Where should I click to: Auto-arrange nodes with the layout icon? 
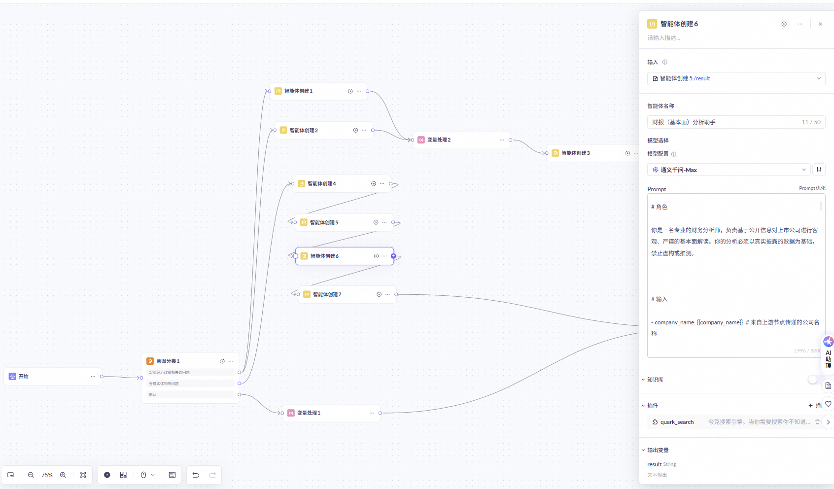point(123,475)
